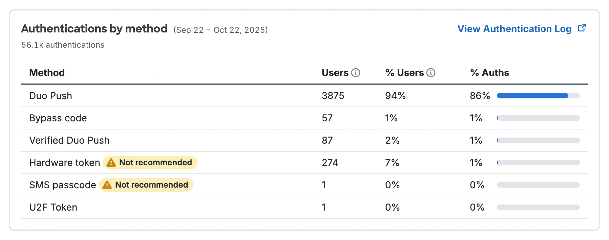Click the external link icon top right
609x240 pixels.
582,28
